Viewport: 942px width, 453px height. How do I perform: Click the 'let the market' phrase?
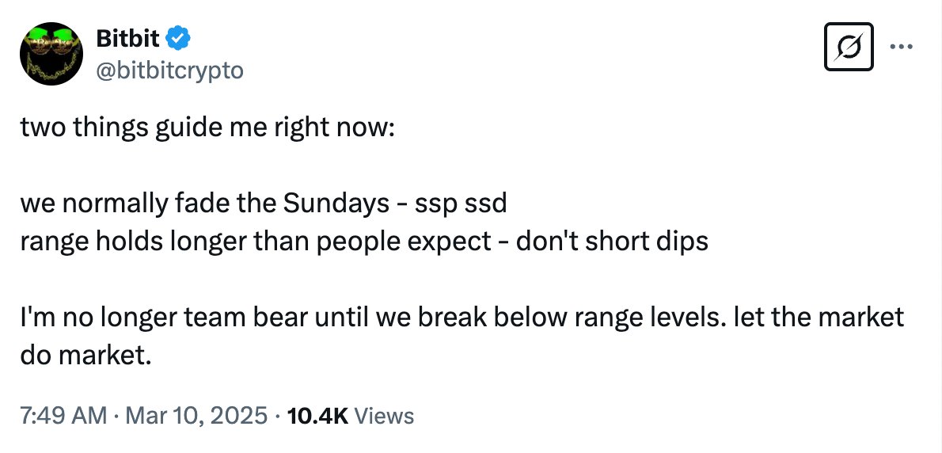[x=811, y=317]
